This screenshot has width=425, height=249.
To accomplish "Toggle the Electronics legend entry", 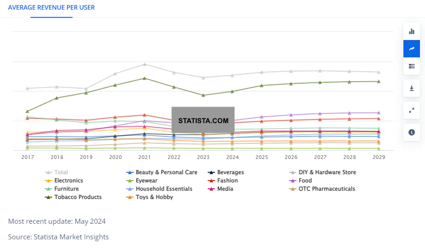I will pos(64,181).
